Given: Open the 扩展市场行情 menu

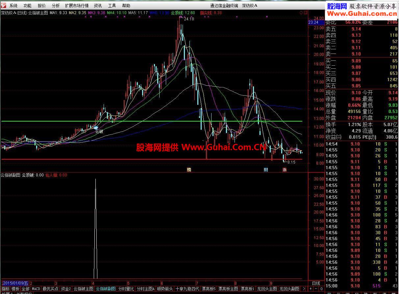Looking at the screenshot, I should pos(77,6).
